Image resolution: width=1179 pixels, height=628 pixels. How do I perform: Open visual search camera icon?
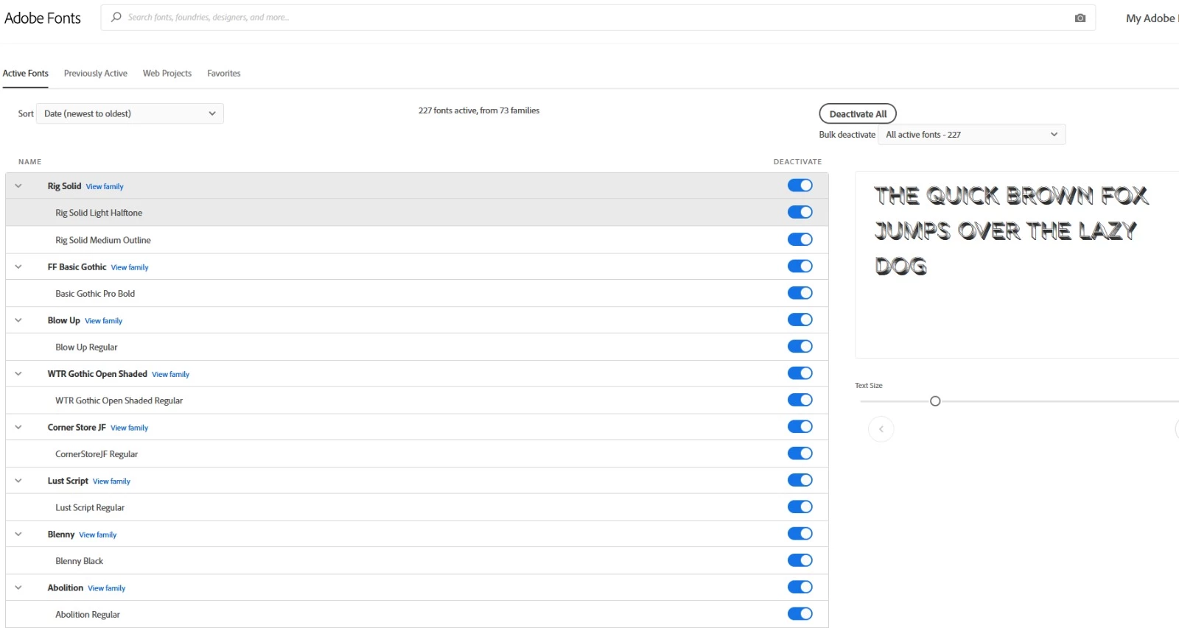point(1080,18)
